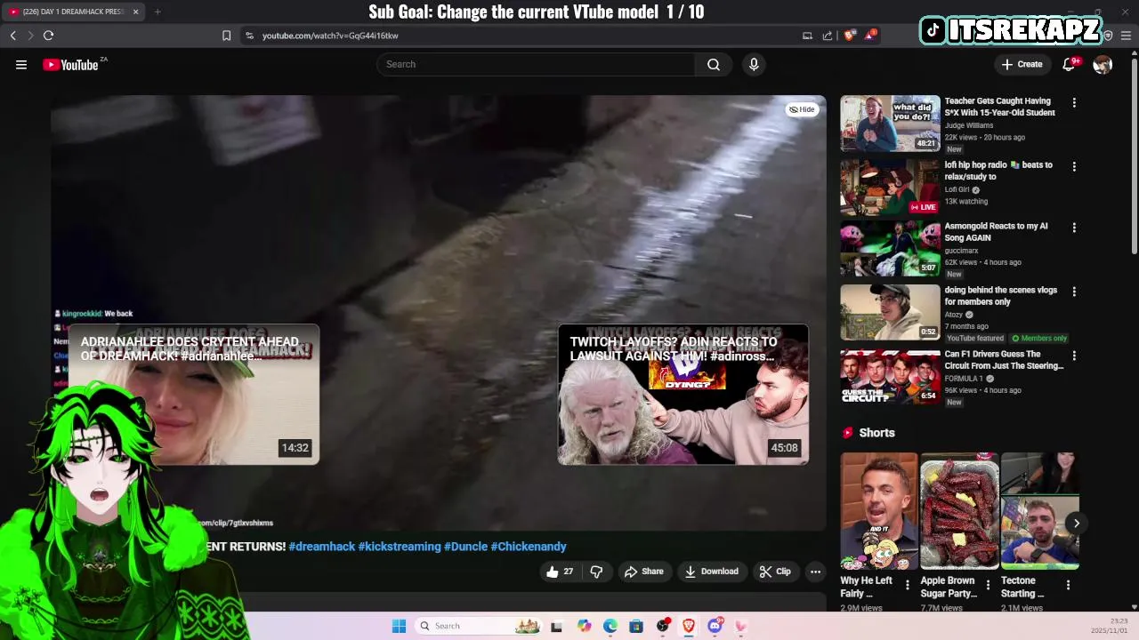
Task: Click the #Duncle hashtag
Action: [x=465, y=547]
